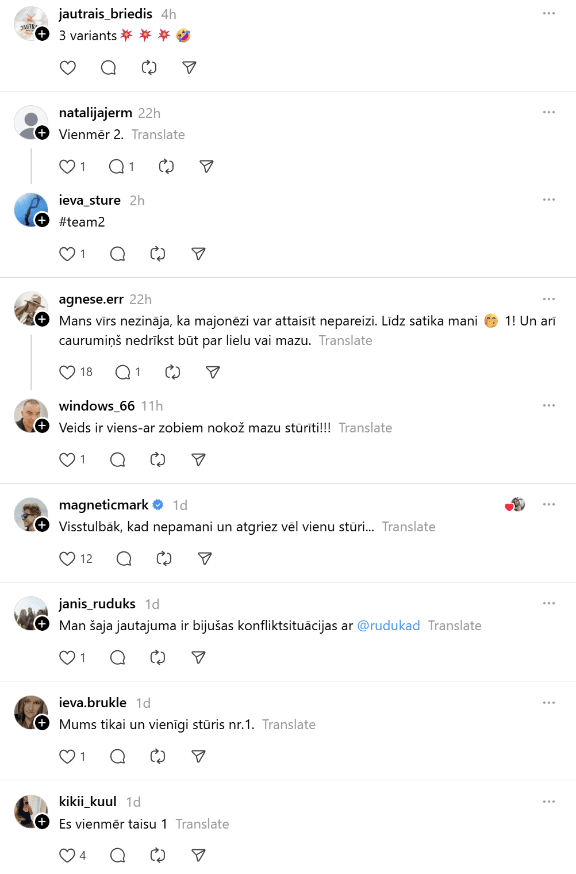
Task: Open more options menu on agnese.err's comment
Action: (x=549, y=299)
